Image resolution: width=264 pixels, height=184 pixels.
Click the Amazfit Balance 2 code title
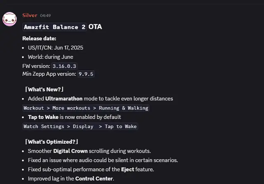point(54,27)
